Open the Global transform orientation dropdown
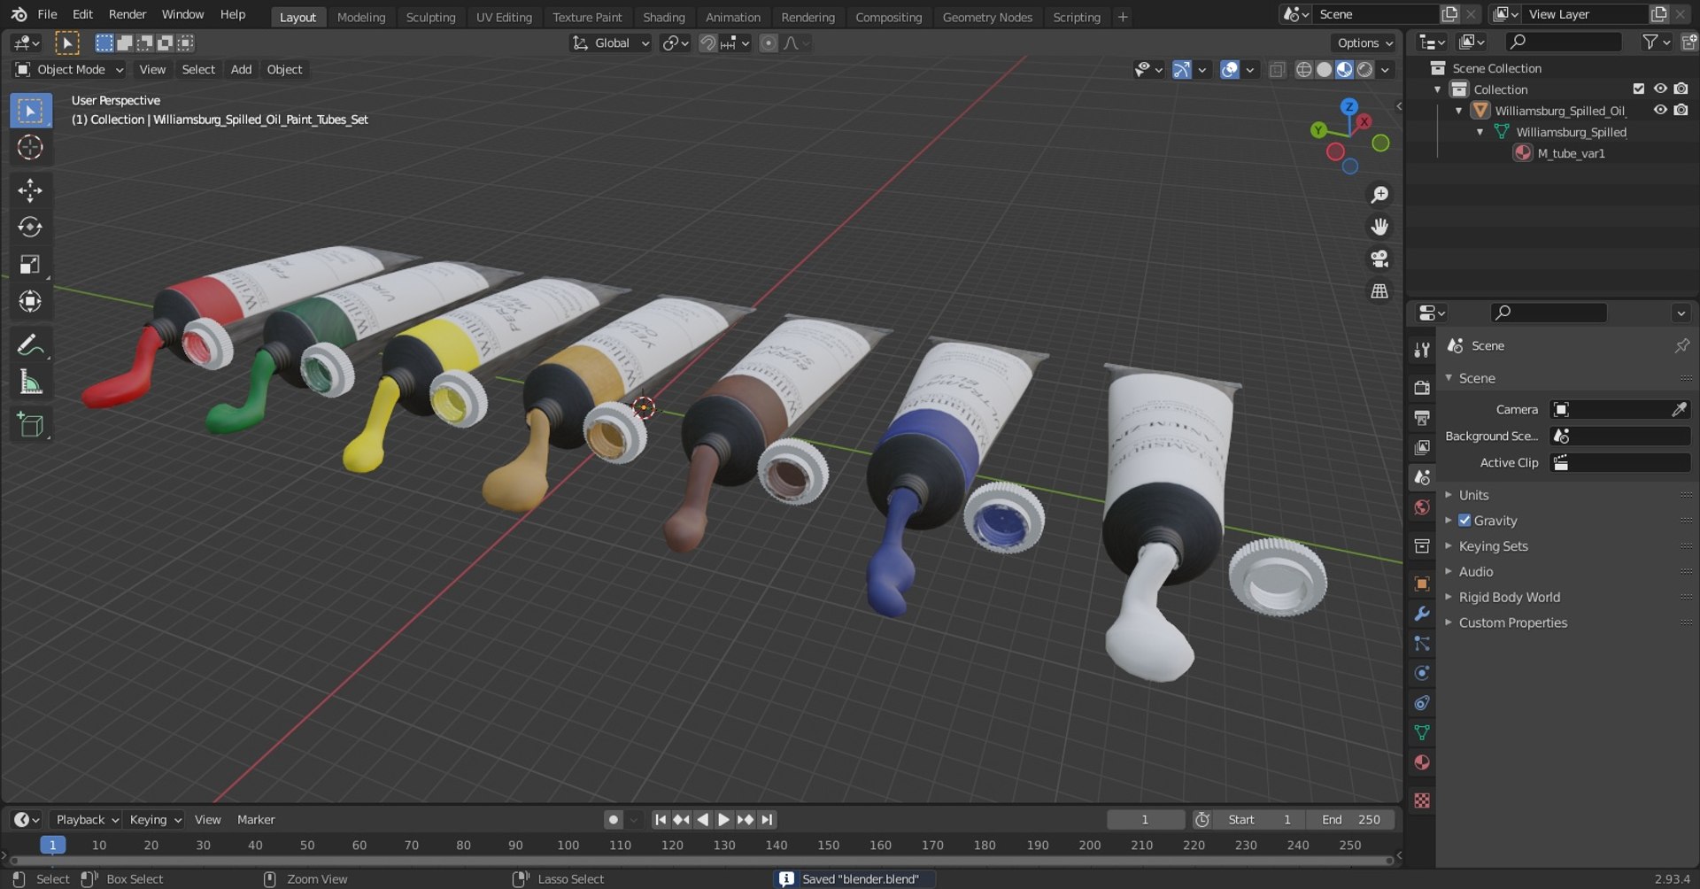The image size is (1700, 889). (x=611, y=43)
